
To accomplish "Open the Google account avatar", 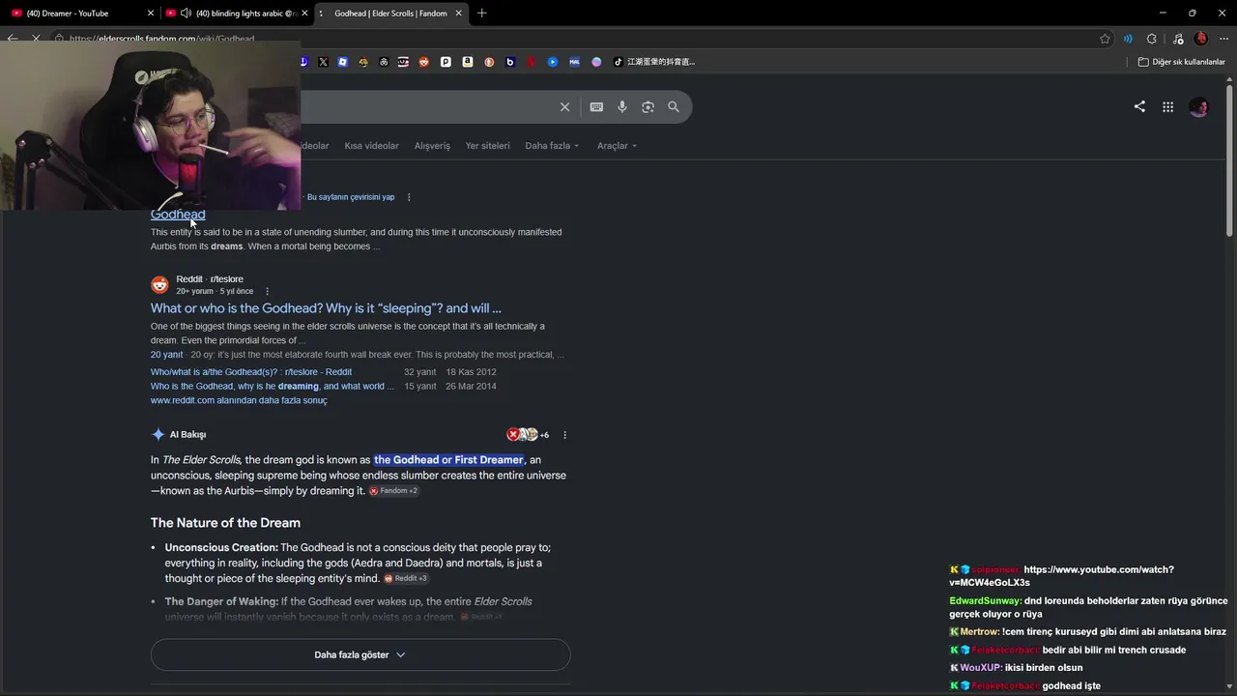I will pyautogui.click(x=1199, y=107).
